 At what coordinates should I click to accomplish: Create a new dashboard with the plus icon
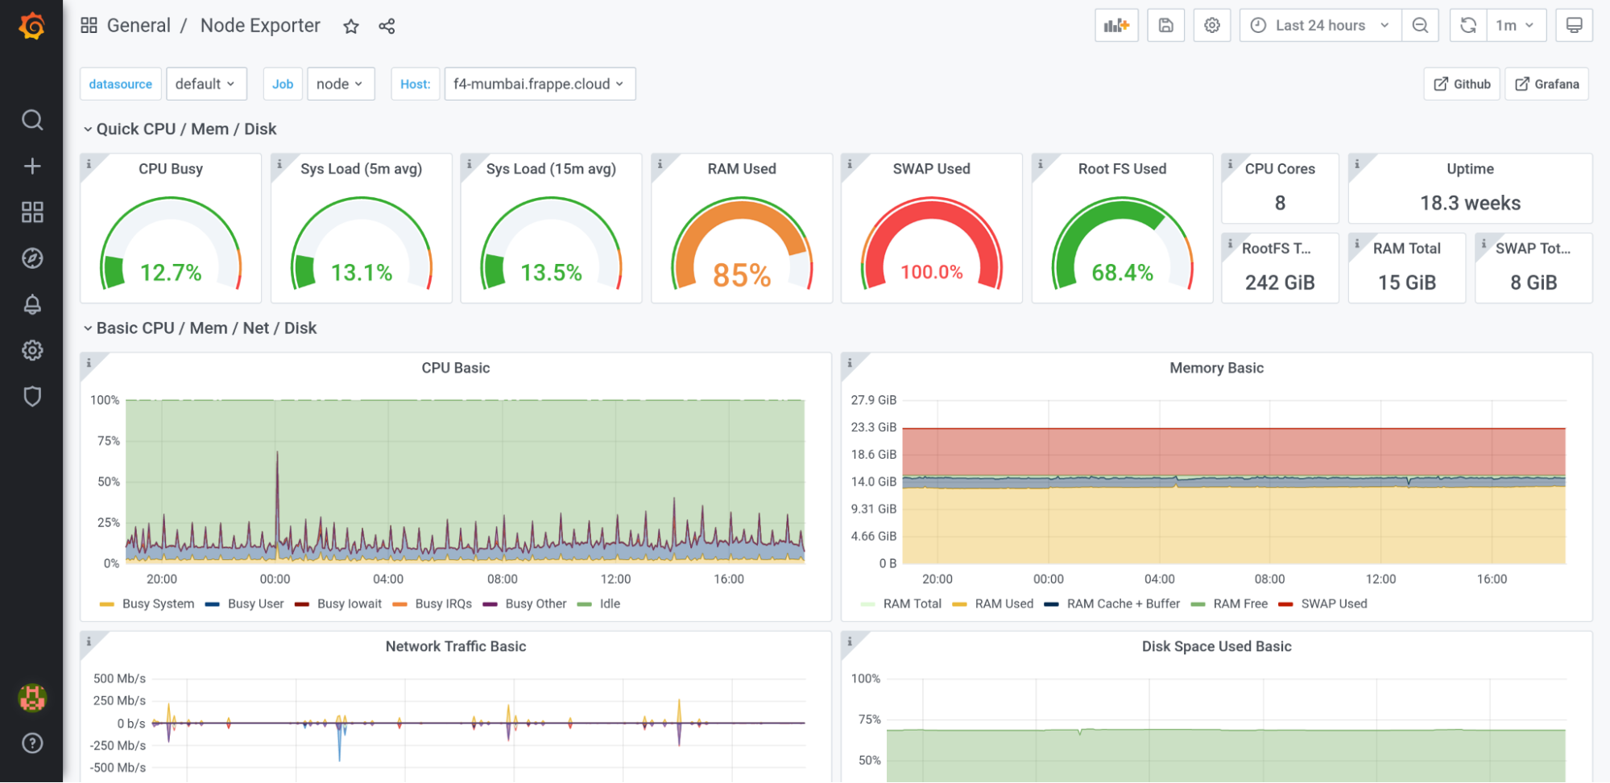pos(32,166)
